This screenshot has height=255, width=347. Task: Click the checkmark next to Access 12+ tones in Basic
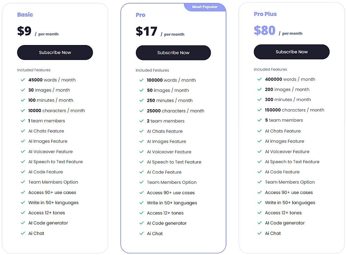[23, 213]
